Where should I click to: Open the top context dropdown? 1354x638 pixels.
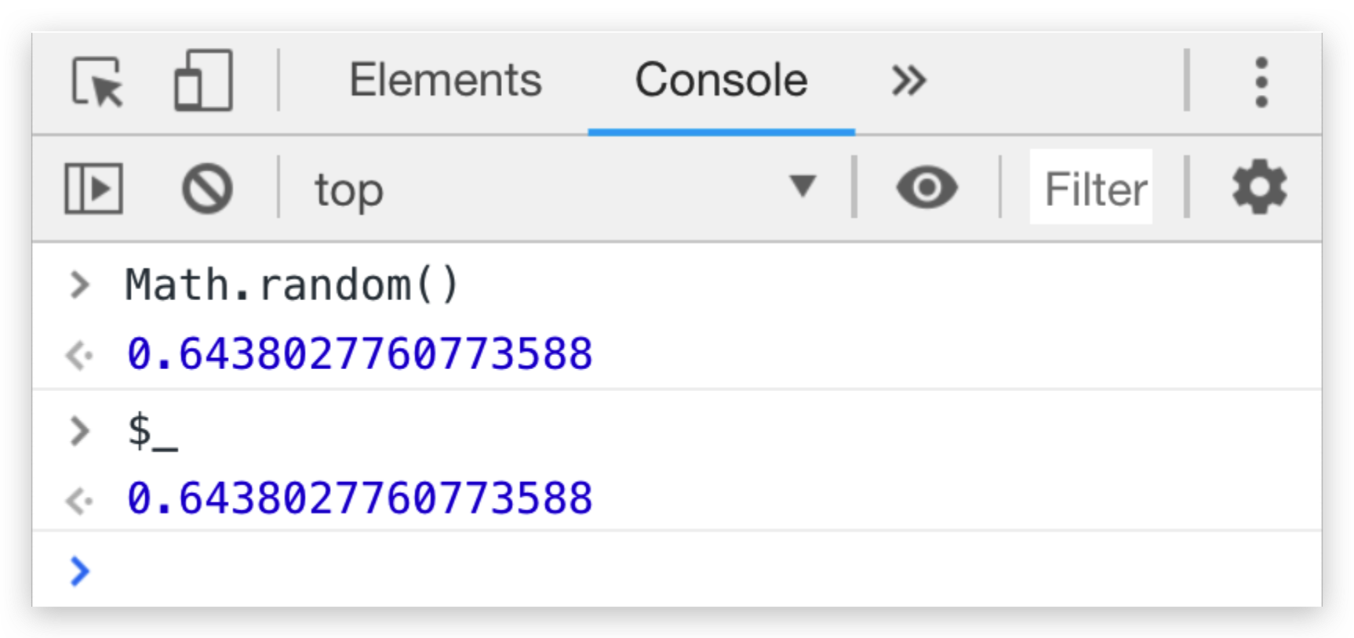(x=549, y=189)
